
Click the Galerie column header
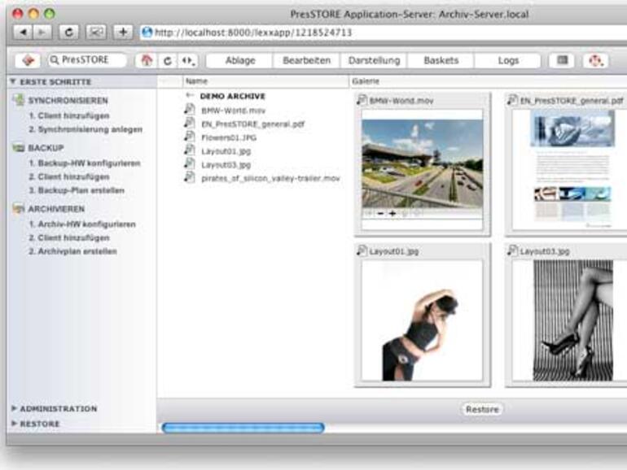[488, 81]
